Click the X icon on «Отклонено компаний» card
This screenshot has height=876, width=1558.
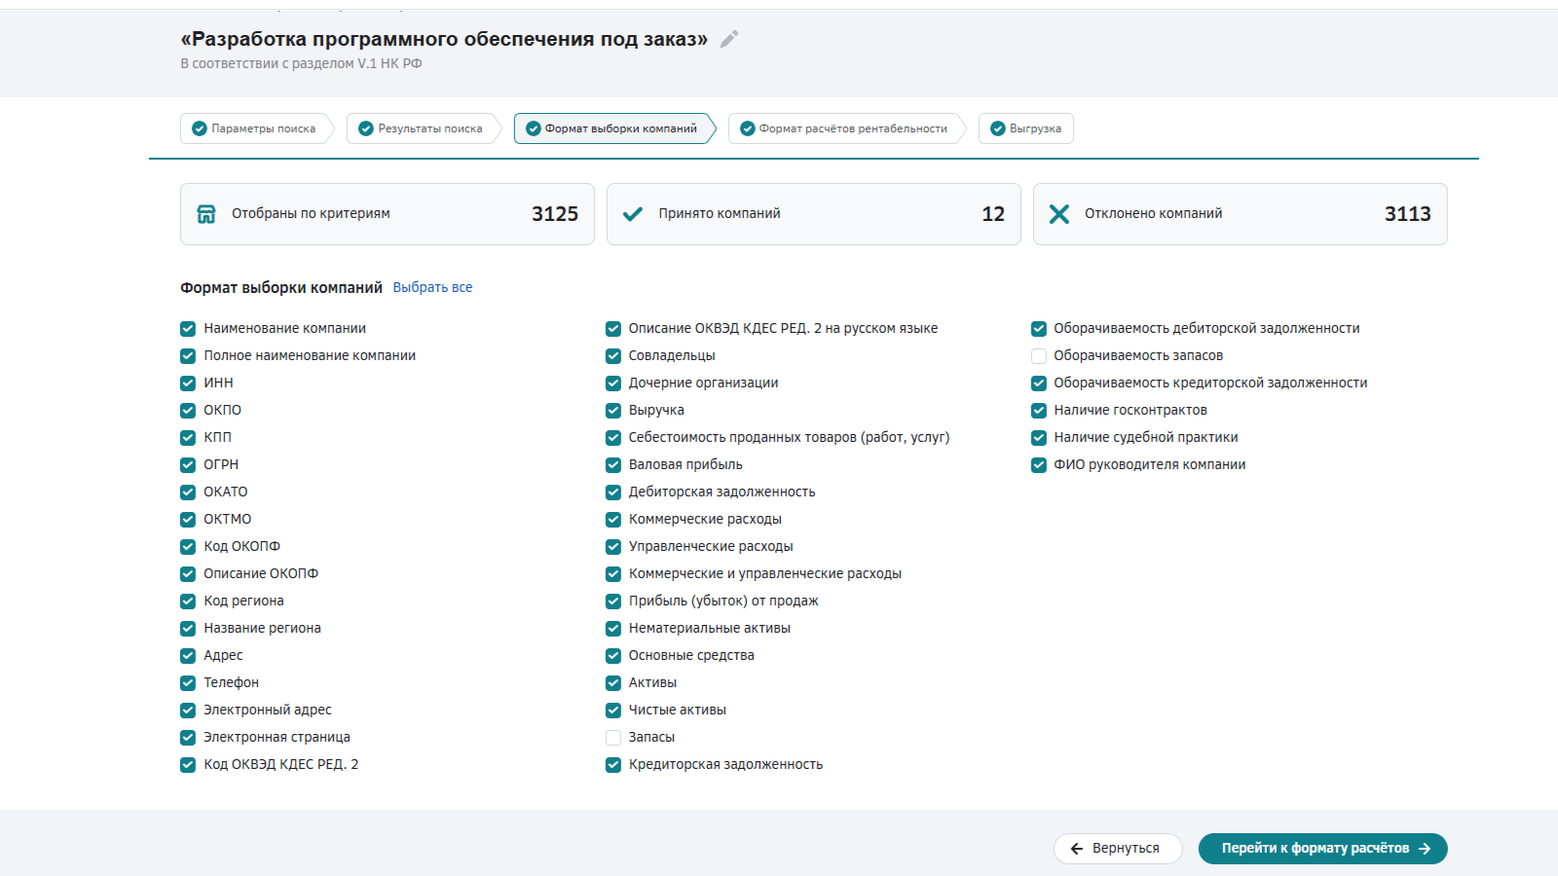(x=1060, y=213)
